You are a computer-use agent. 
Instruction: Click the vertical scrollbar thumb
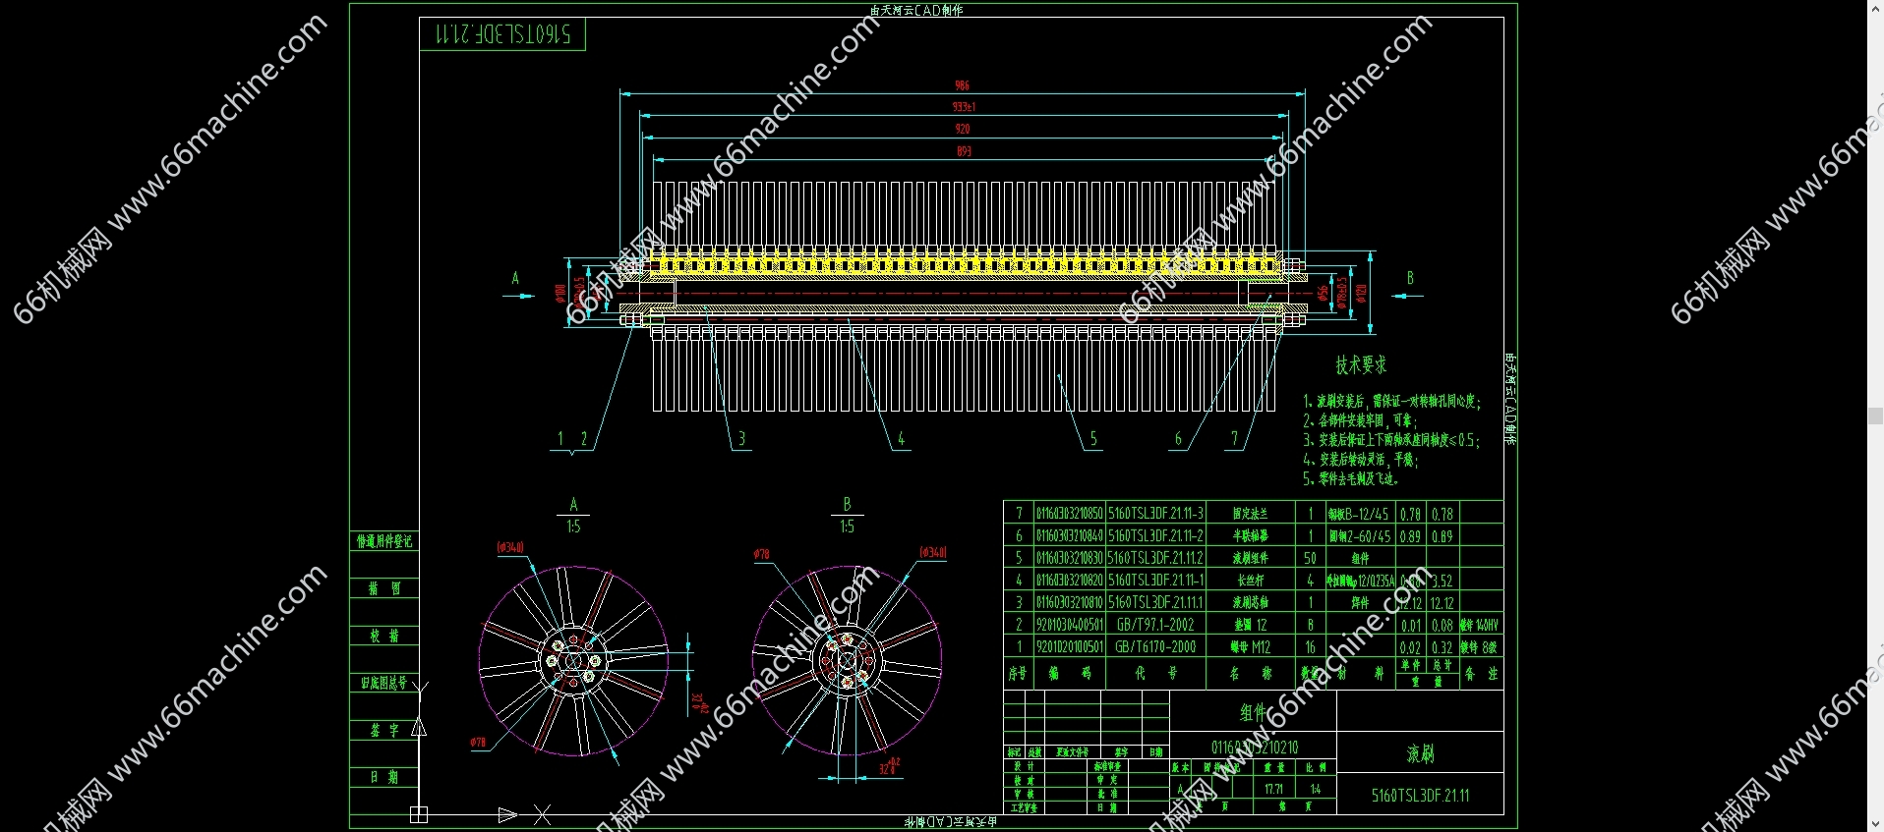click(x=1875, y=416)
